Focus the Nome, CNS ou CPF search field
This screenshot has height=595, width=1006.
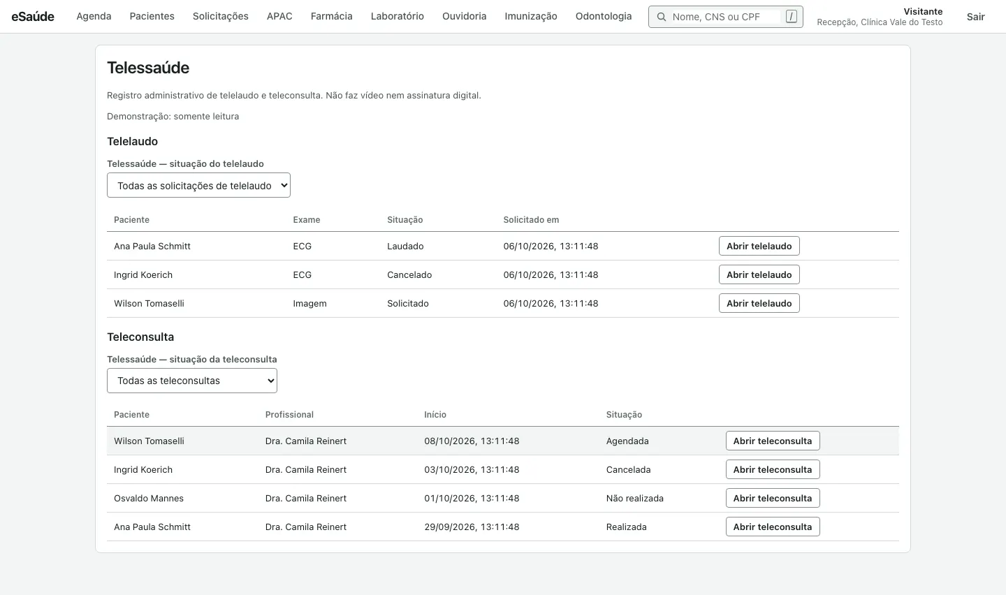725,17
